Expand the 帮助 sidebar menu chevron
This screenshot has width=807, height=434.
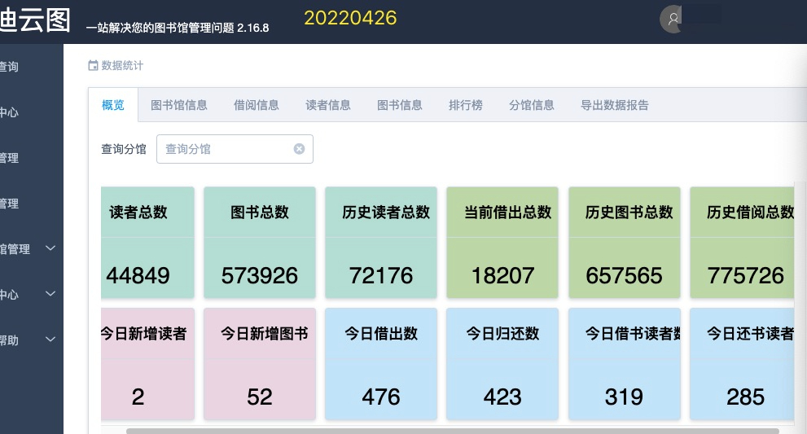click(50, 340)
